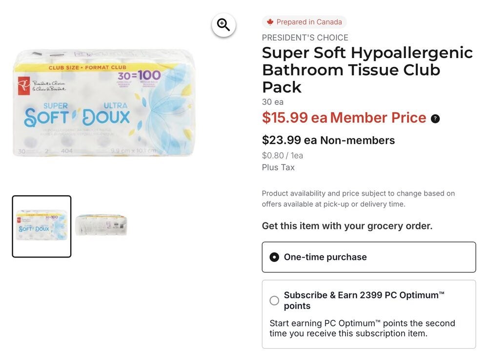Click the Subscribe & Earn 2399 points label
The height and width of the screenshot is (361, 488).
click(364, 301)
